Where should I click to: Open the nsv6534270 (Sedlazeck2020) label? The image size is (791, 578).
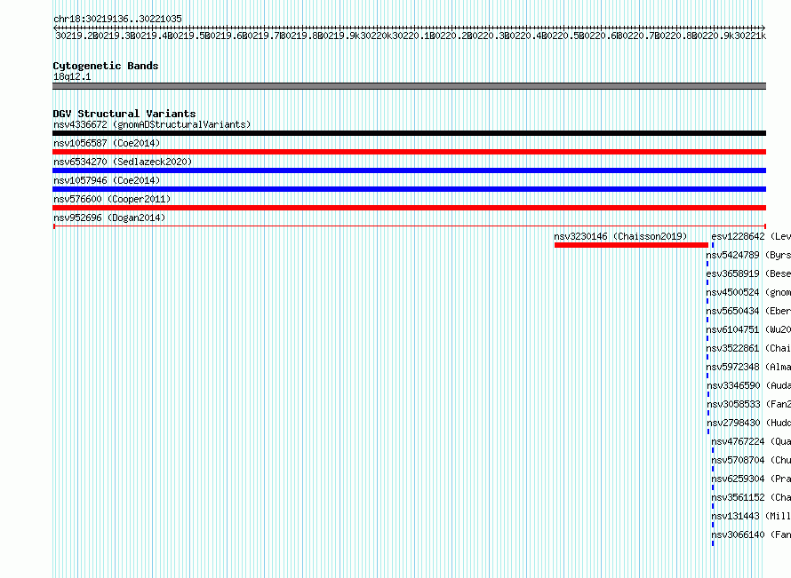click(x=123, y=162)
